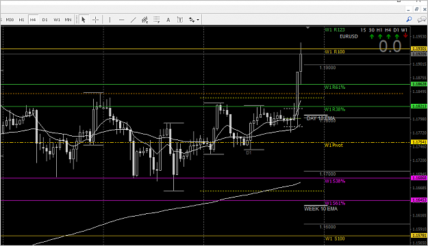The width and height of the screenshot is (428, 246).
Task: Select the W1 S61% label
Action: click(335, 203)
